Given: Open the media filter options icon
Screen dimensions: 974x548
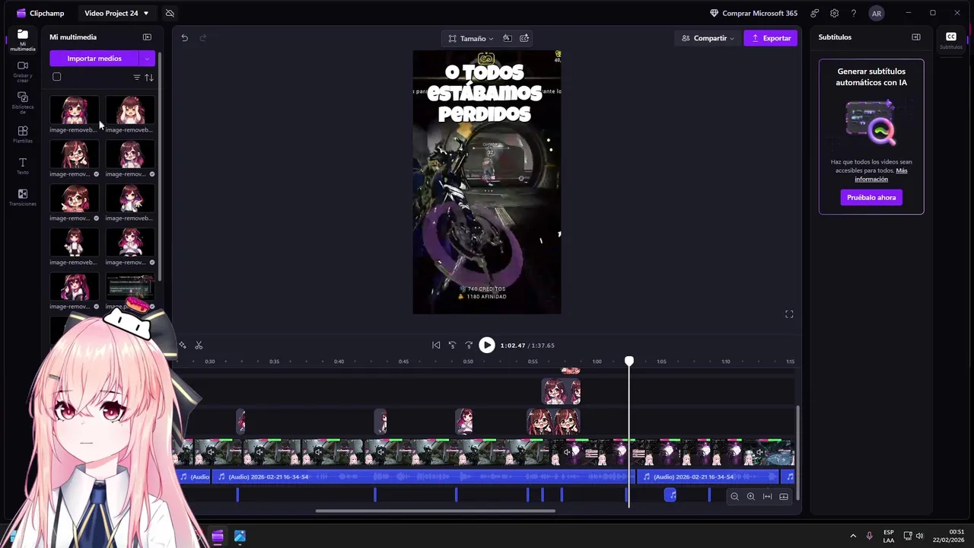Looking at the screenshot, I should tap(137, 78).
